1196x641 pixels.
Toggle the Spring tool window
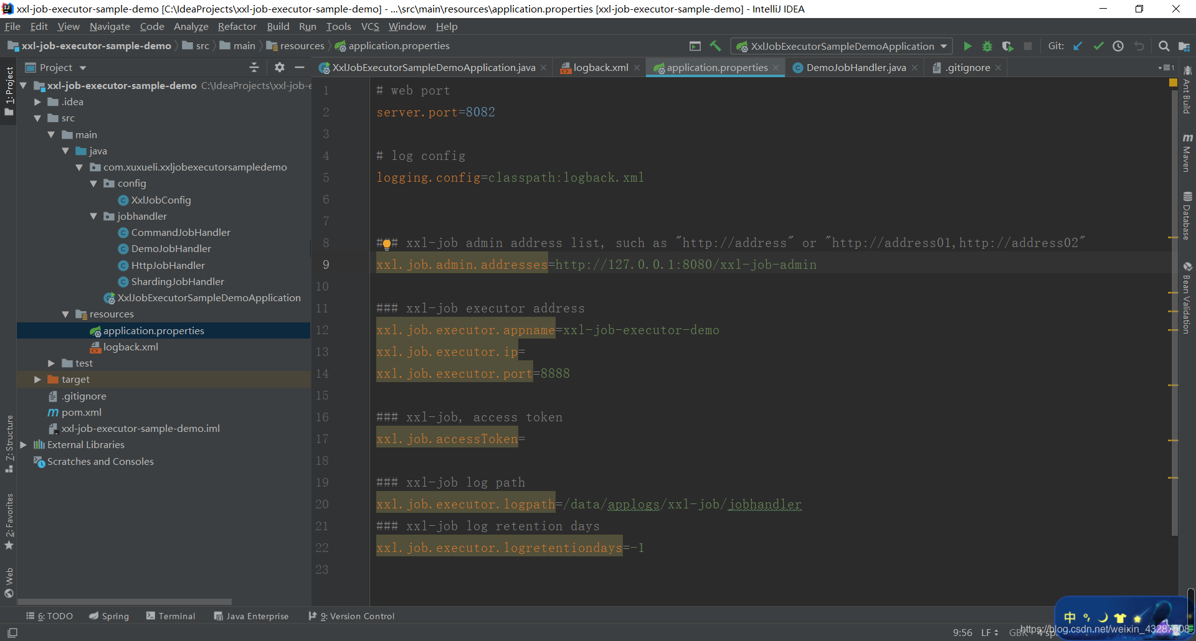[x=108, y=616]
